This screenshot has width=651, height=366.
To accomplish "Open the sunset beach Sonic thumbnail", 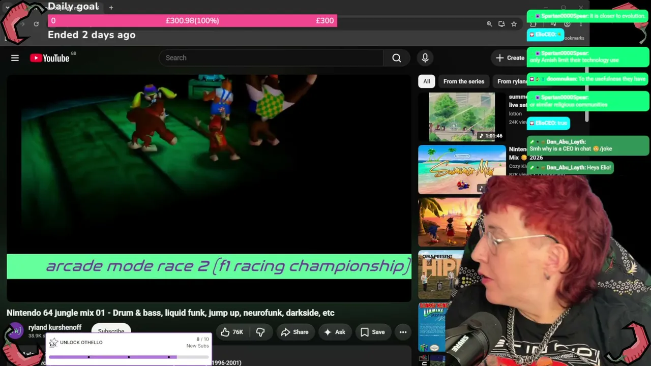I will 449,222.
